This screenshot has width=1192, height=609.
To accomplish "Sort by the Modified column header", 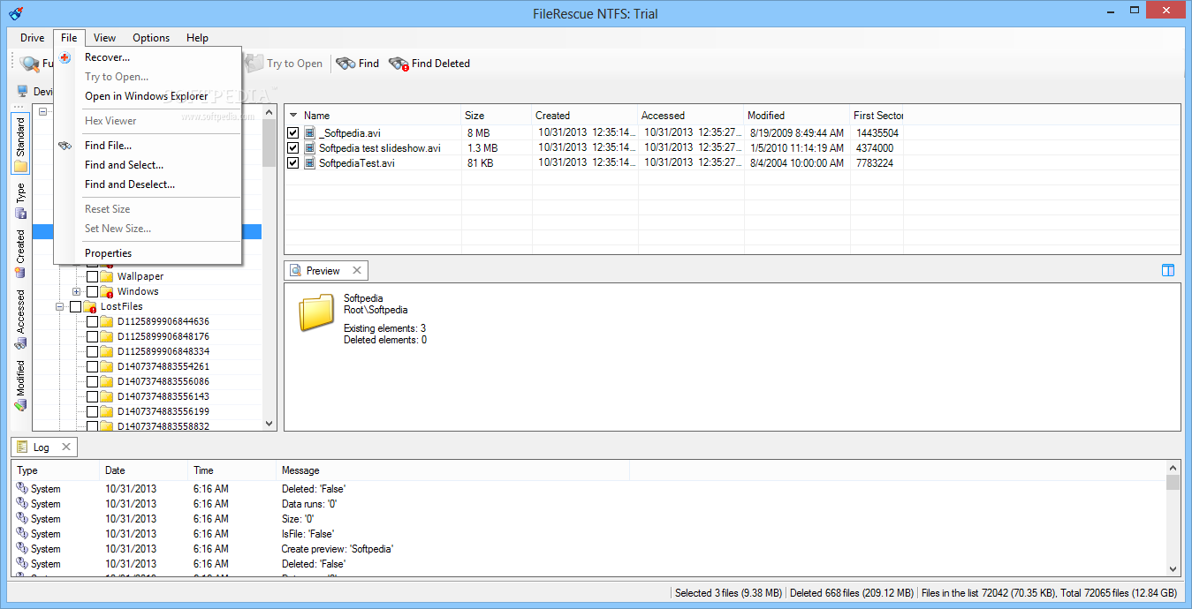I will (797, 116).
